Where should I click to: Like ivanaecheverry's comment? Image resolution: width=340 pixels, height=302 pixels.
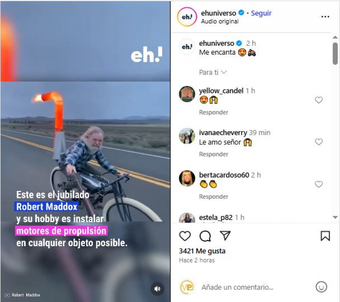(x=319, y=142)
